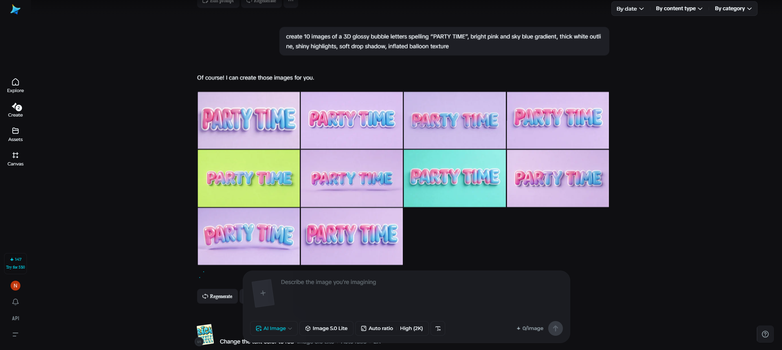Add reference image with plus tile
Screen dimensions: 782x350
pos(263,293)
